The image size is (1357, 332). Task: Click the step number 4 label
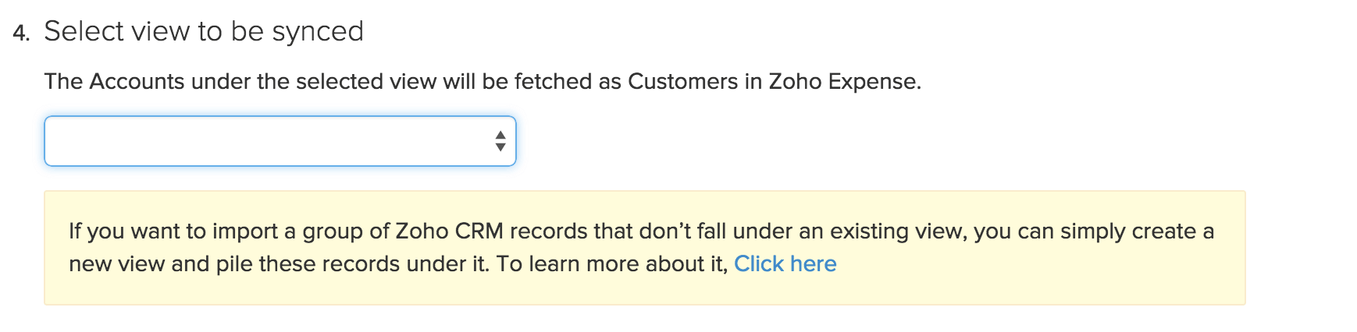point(21,33)
